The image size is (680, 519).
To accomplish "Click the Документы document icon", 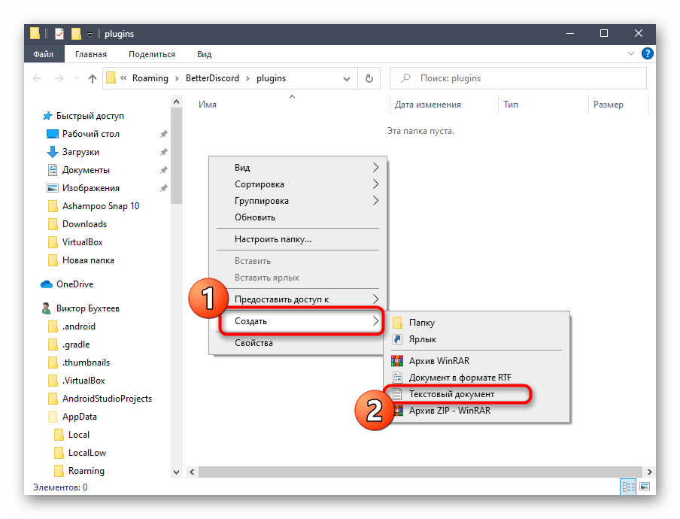I will click(53, 170).
